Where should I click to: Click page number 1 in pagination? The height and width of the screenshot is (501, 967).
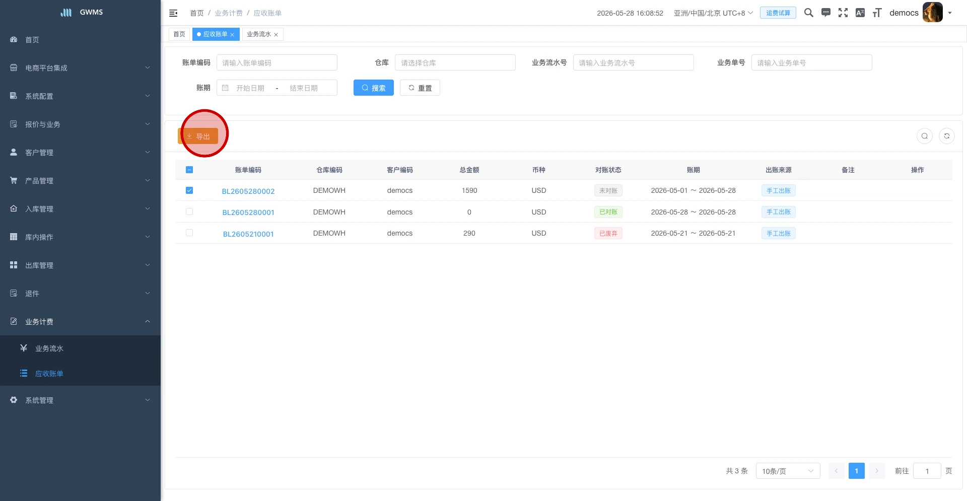[x=857, y=471]
